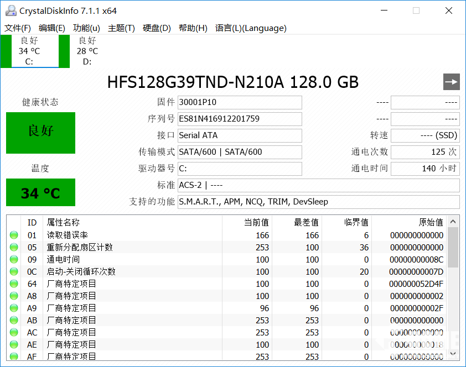This screenshot has width=466, height=367.
Task: Click status dot for power-on hours row 09
Action: [14, 259]
